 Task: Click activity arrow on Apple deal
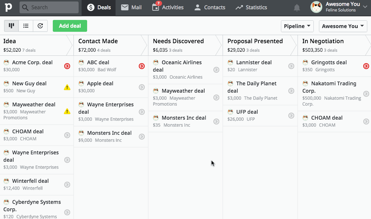[x=142, y=87]
